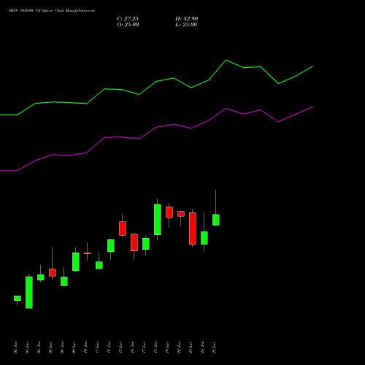Click the x-axis date label starting with 15
The image size is (365, 365).
(120, 347)
